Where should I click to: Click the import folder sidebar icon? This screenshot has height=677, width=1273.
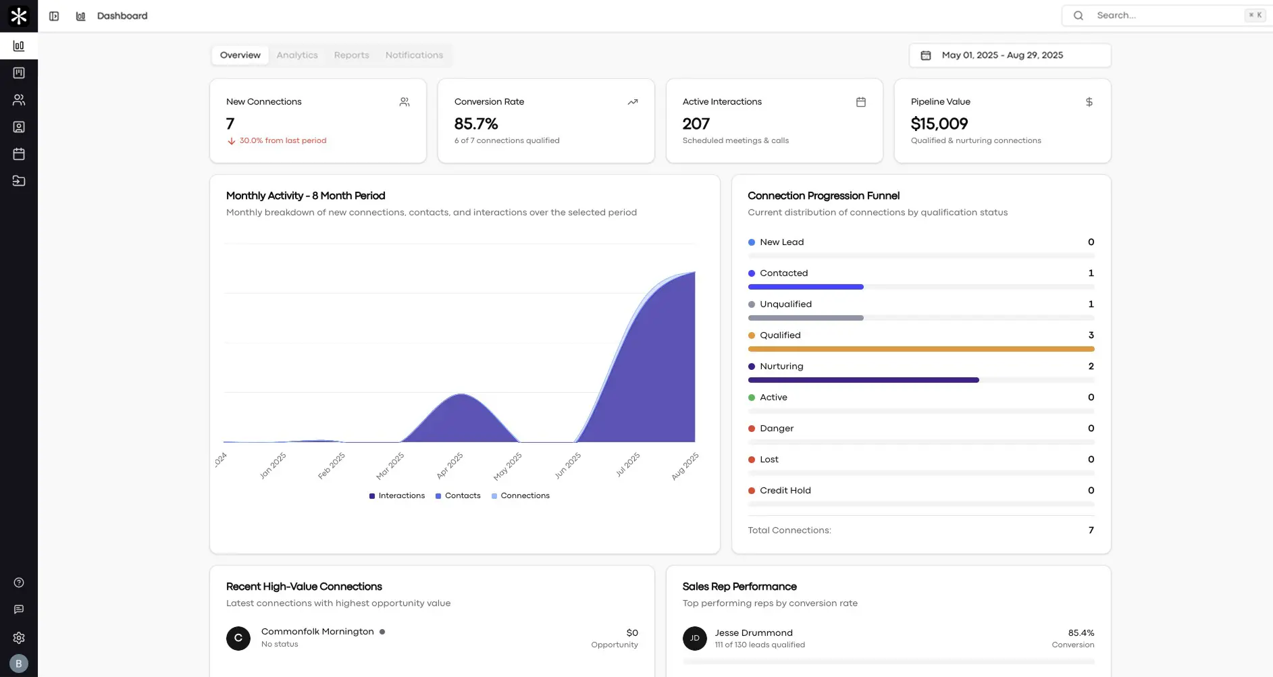coord(19,181)
